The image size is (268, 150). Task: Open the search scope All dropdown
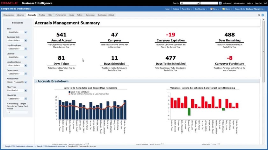198,3
